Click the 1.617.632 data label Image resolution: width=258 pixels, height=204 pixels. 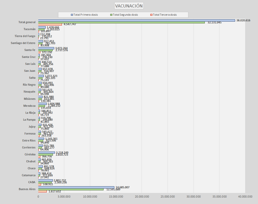(55, 191)
